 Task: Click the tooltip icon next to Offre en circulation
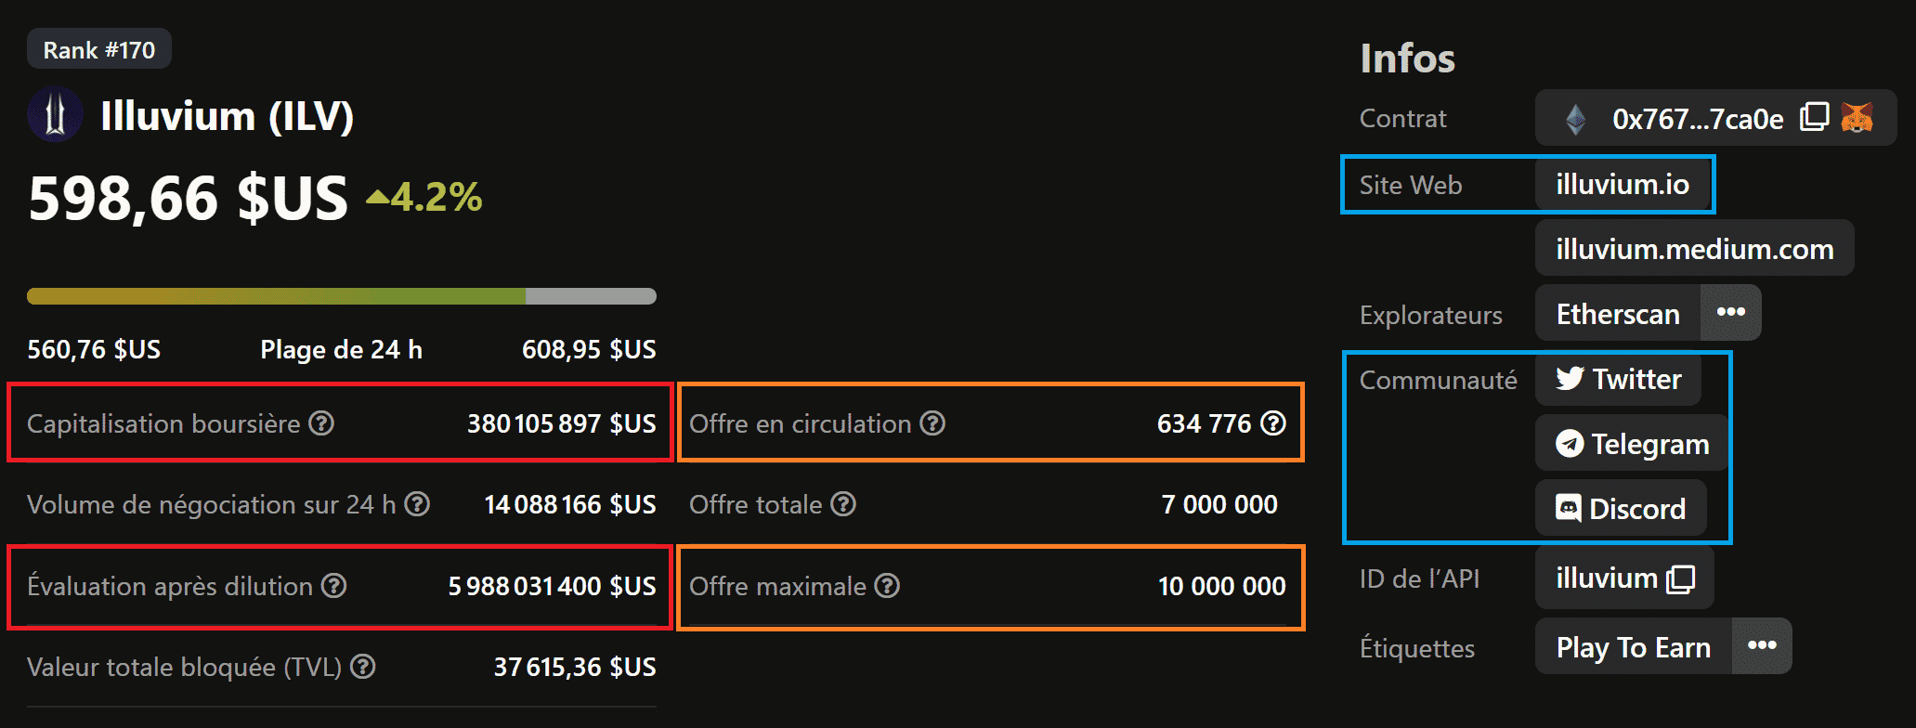(x=932, y=424)
